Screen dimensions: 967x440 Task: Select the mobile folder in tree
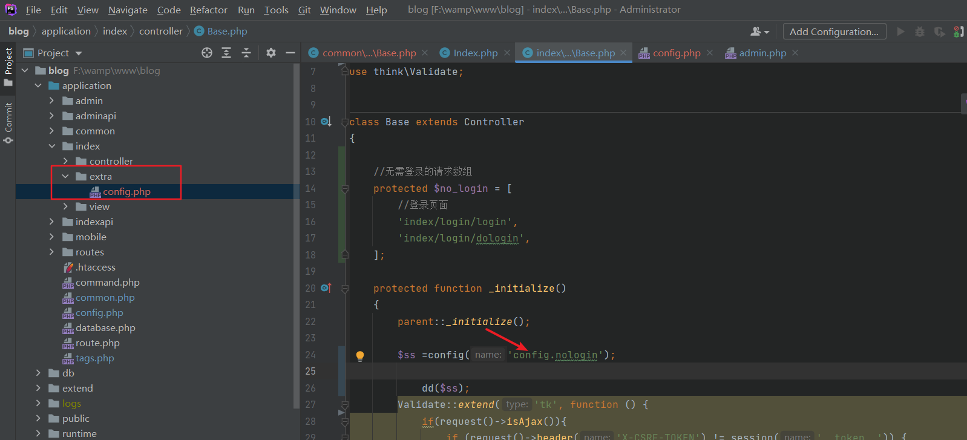[91, 237]
